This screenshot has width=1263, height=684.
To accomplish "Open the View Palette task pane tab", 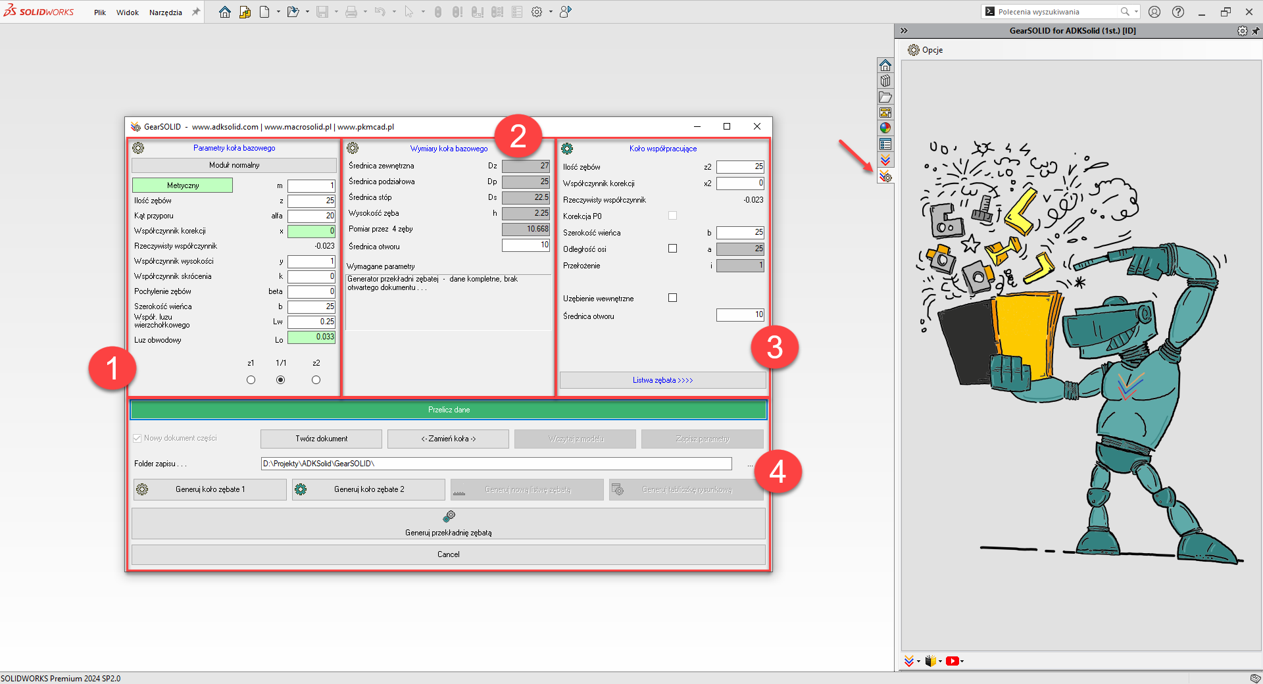I will [885, 112].
